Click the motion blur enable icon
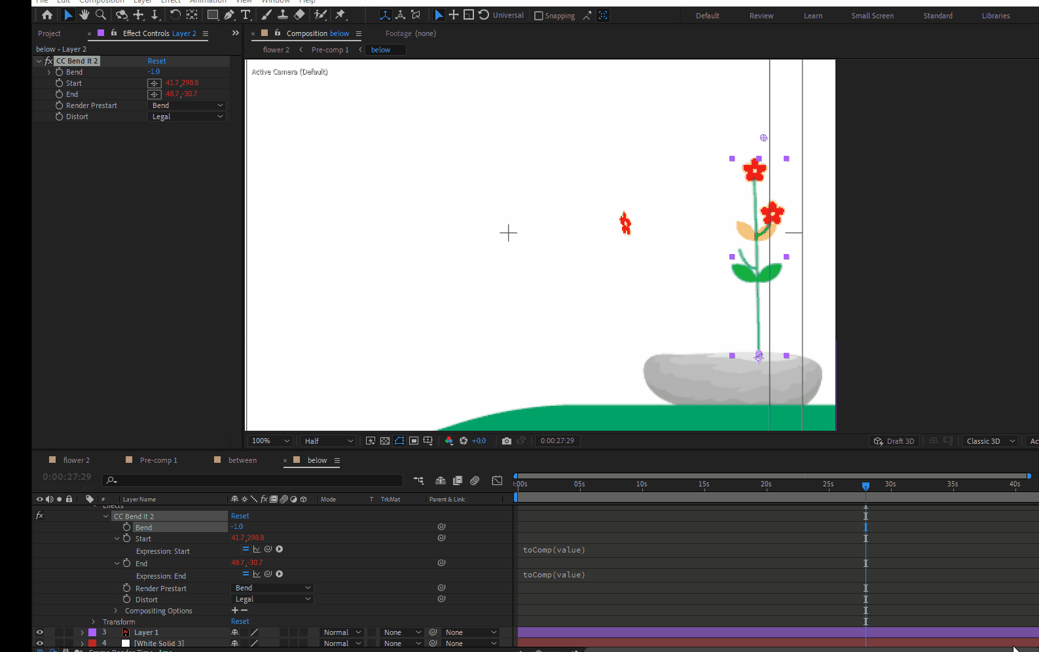1039x652 pixels. (475, 480)
